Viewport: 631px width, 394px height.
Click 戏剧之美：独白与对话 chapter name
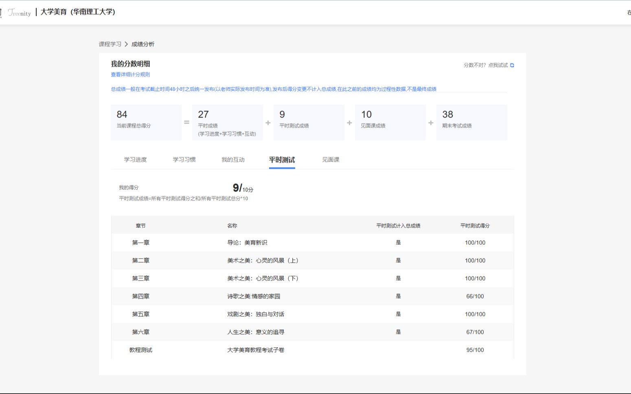256,314
